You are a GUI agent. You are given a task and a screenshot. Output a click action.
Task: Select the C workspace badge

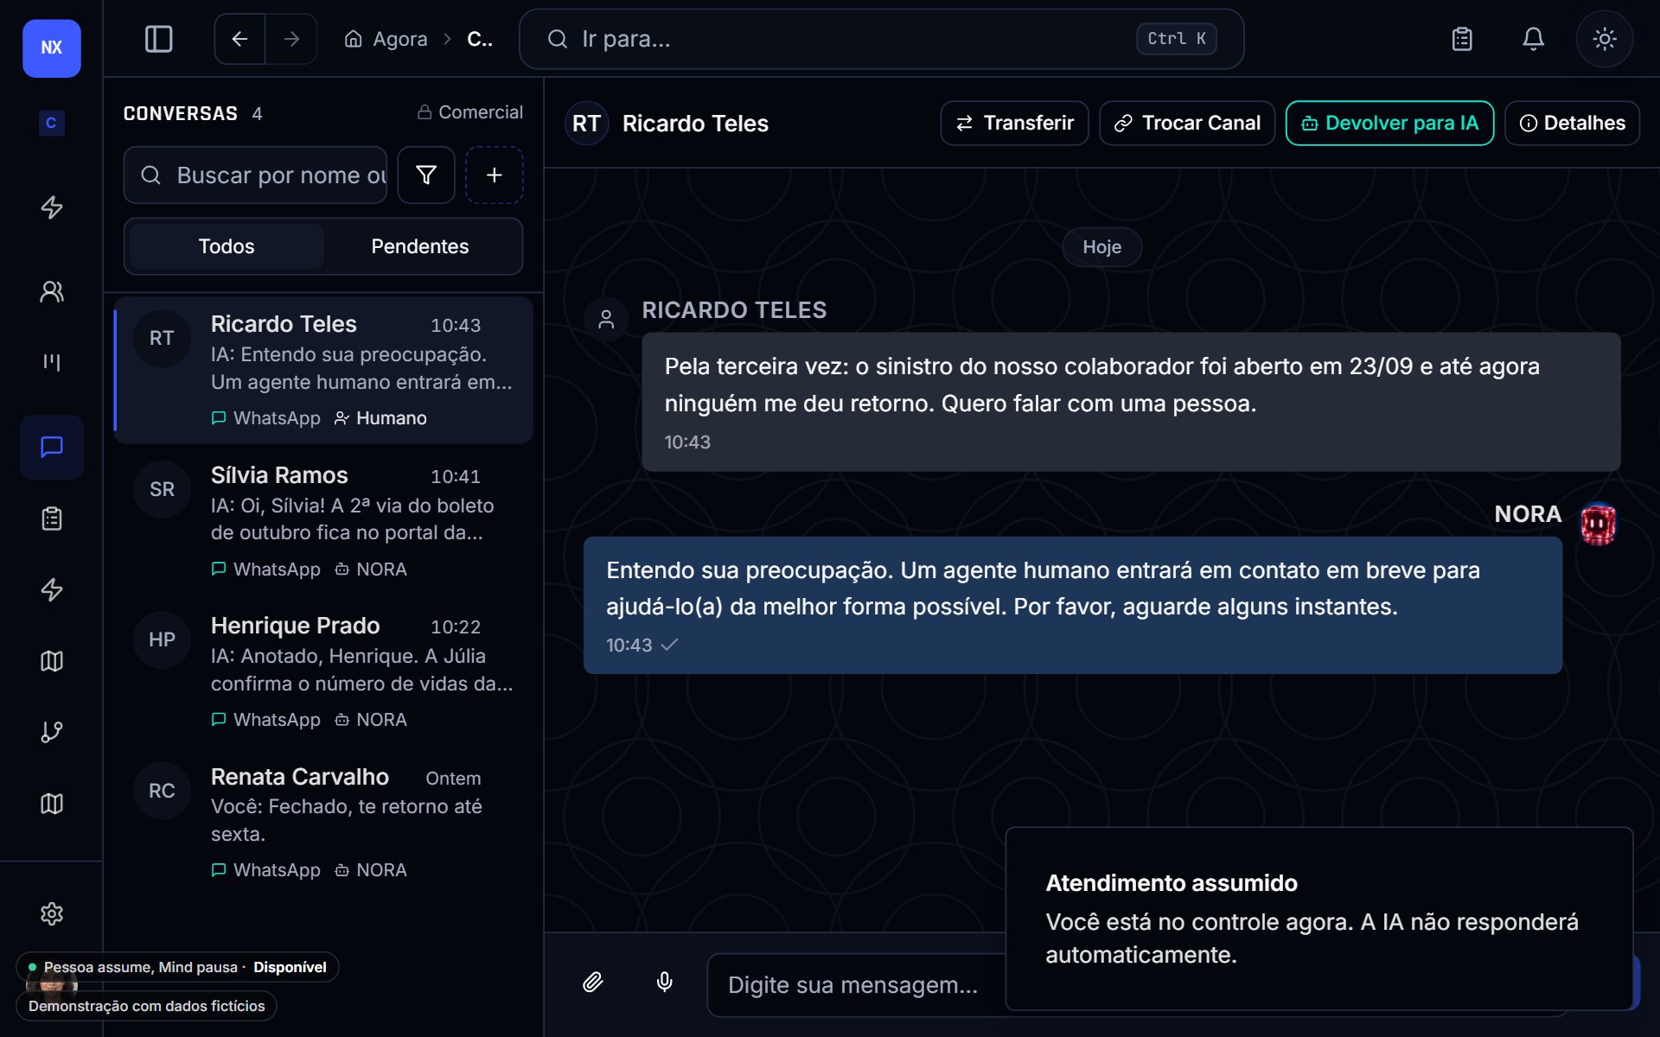tap(51, 123)
